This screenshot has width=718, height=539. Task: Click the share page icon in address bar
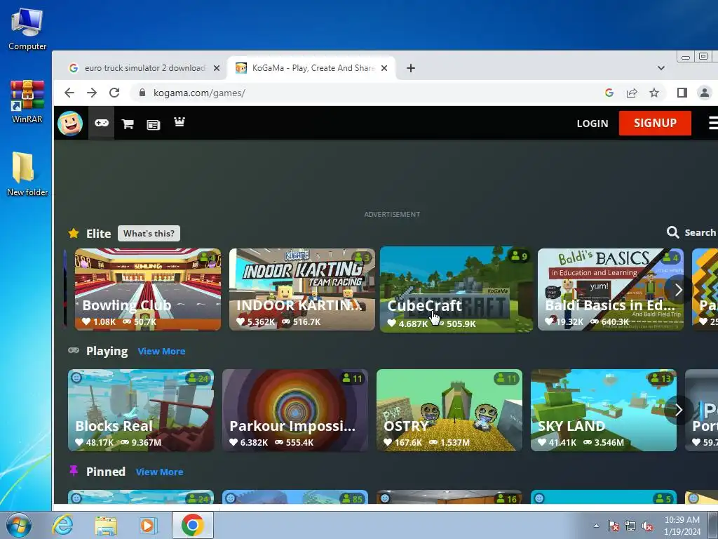click(x=632, y=93)
